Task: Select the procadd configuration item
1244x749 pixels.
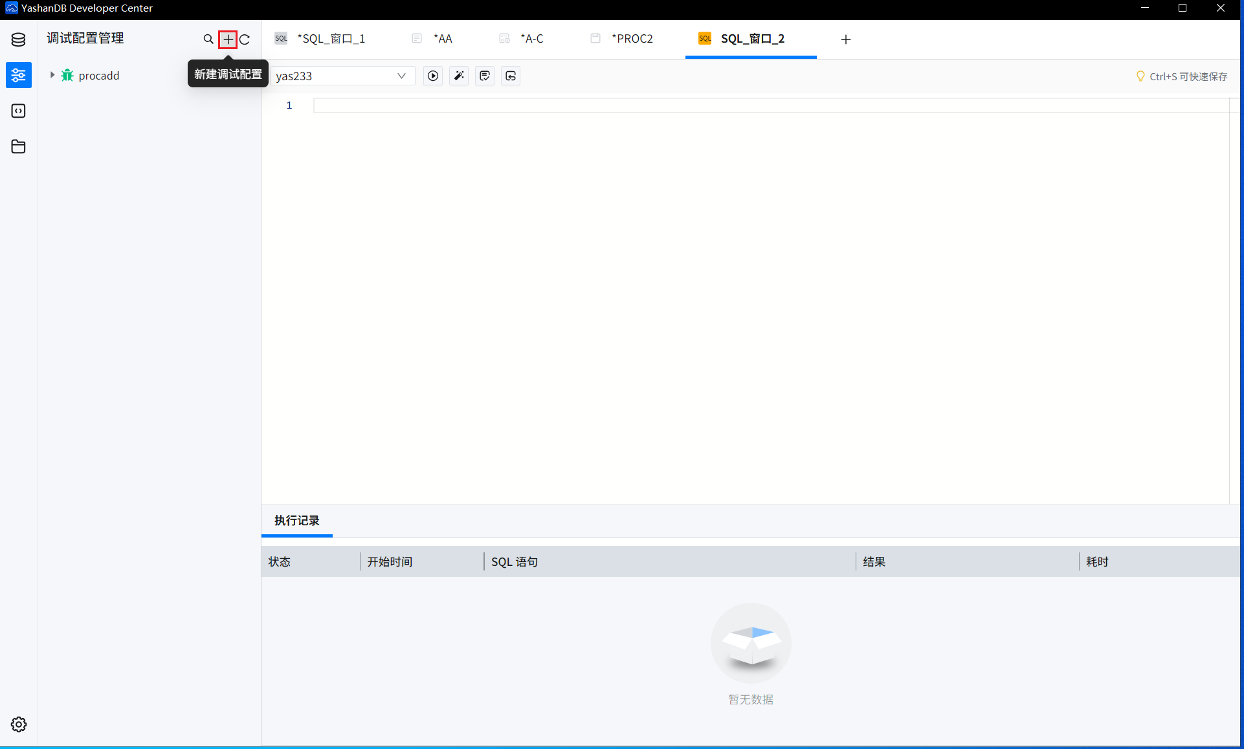Action: click(x=99, y=76)
